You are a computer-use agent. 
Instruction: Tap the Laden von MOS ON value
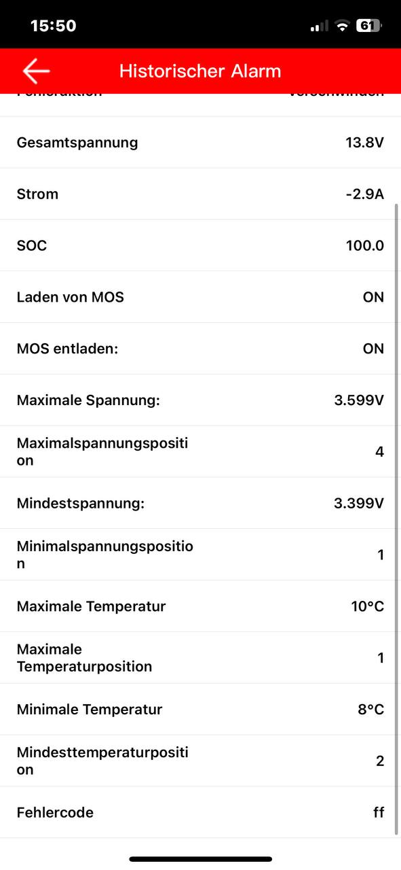pyautogui.click(x=373, y=297)
